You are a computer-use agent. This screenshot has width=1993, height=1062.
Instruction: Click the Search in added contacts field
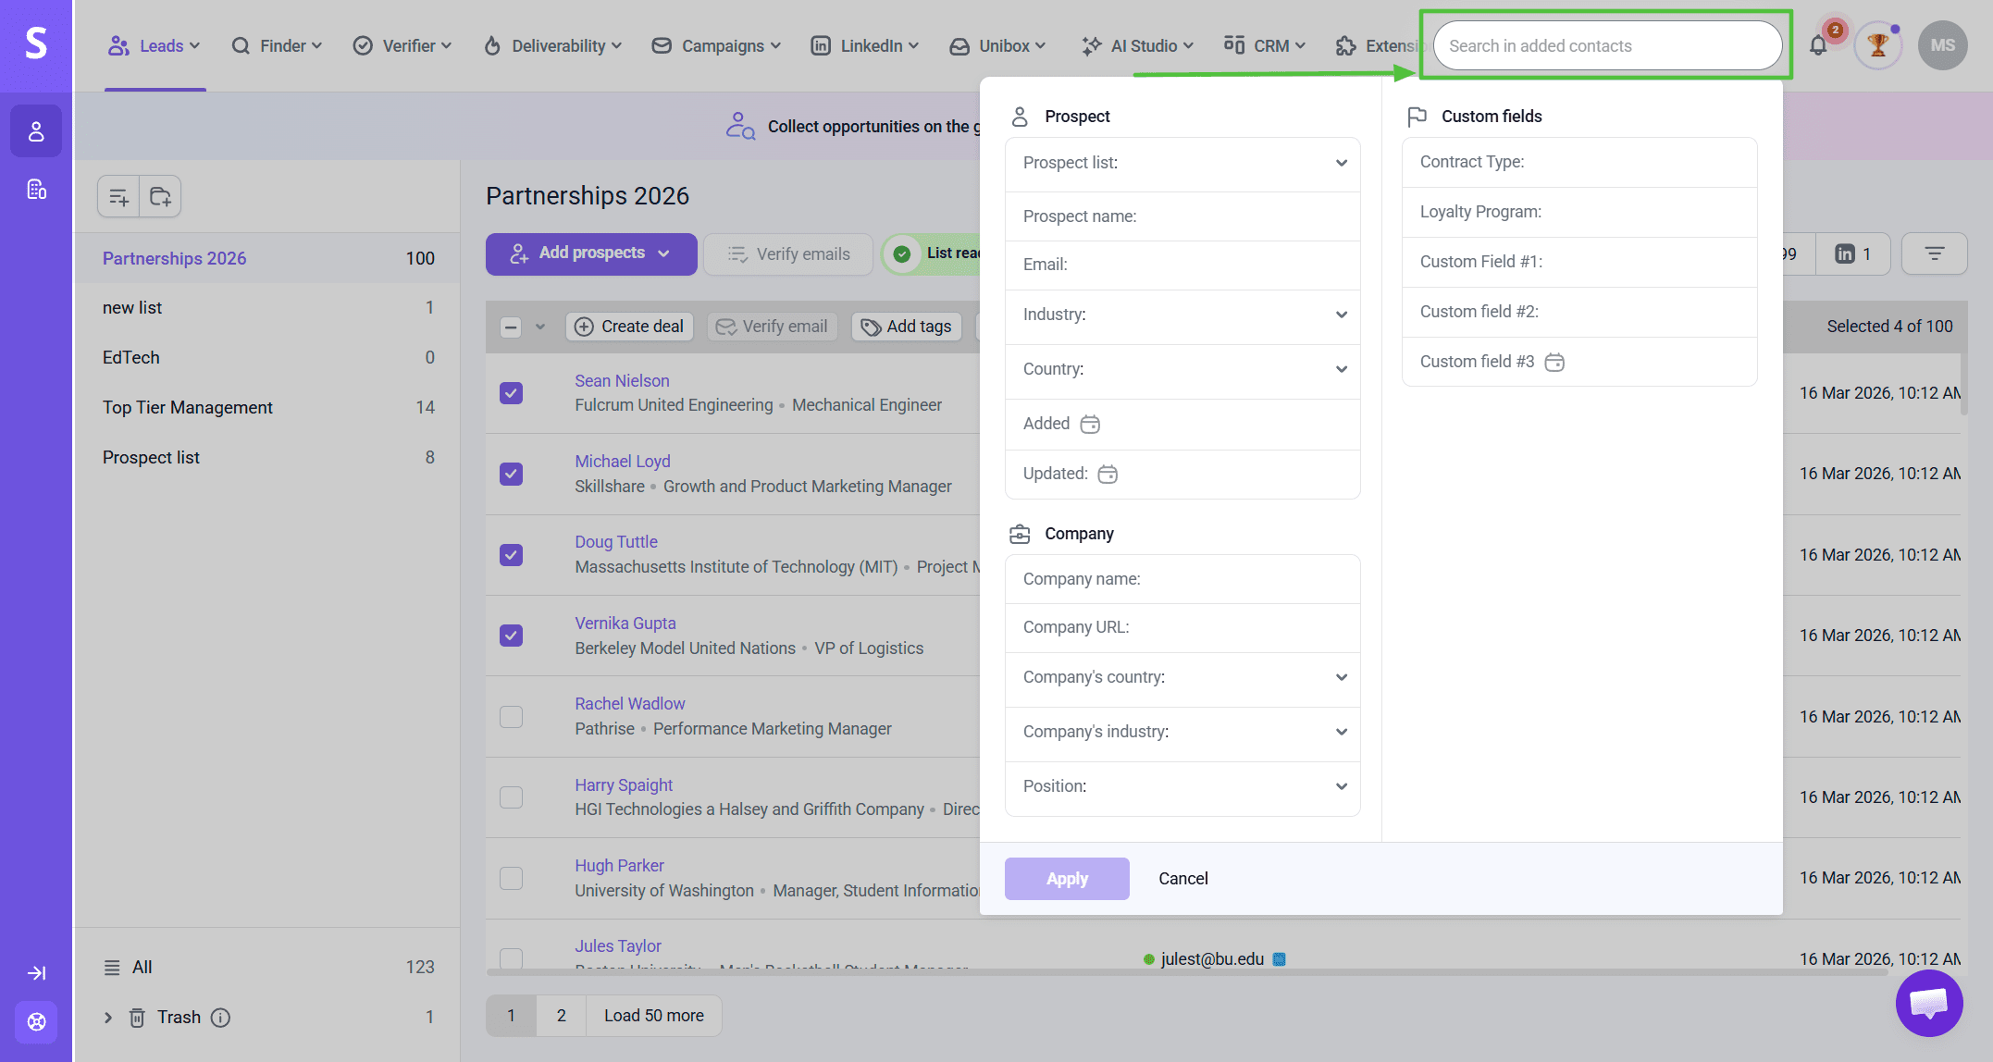(1606, 45)
